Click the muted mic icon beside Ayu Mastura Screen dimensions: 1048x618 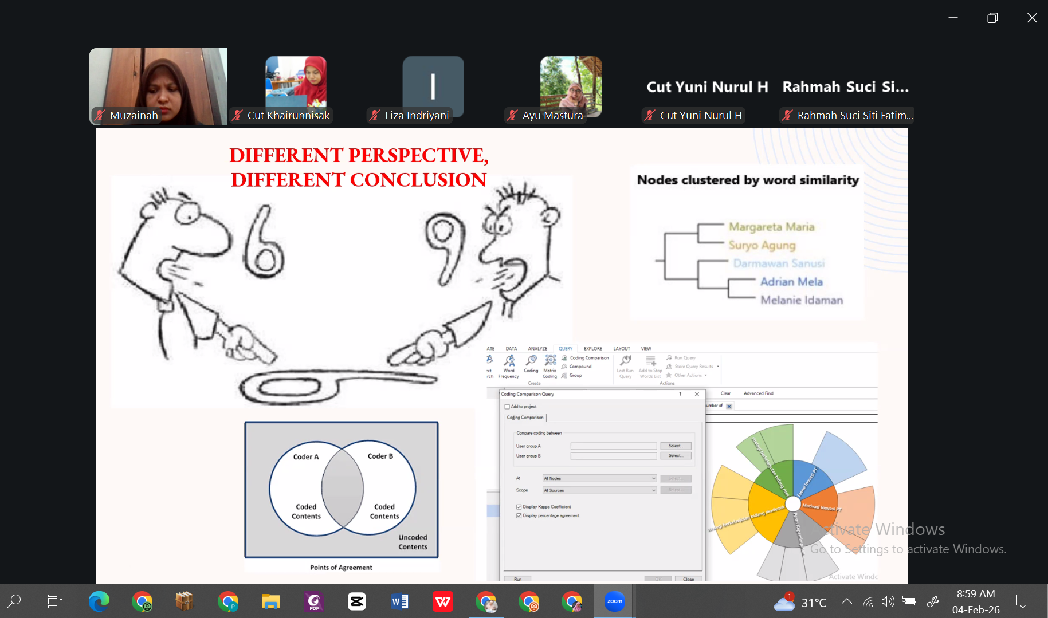pyautogui.click(x=513, y=115)
